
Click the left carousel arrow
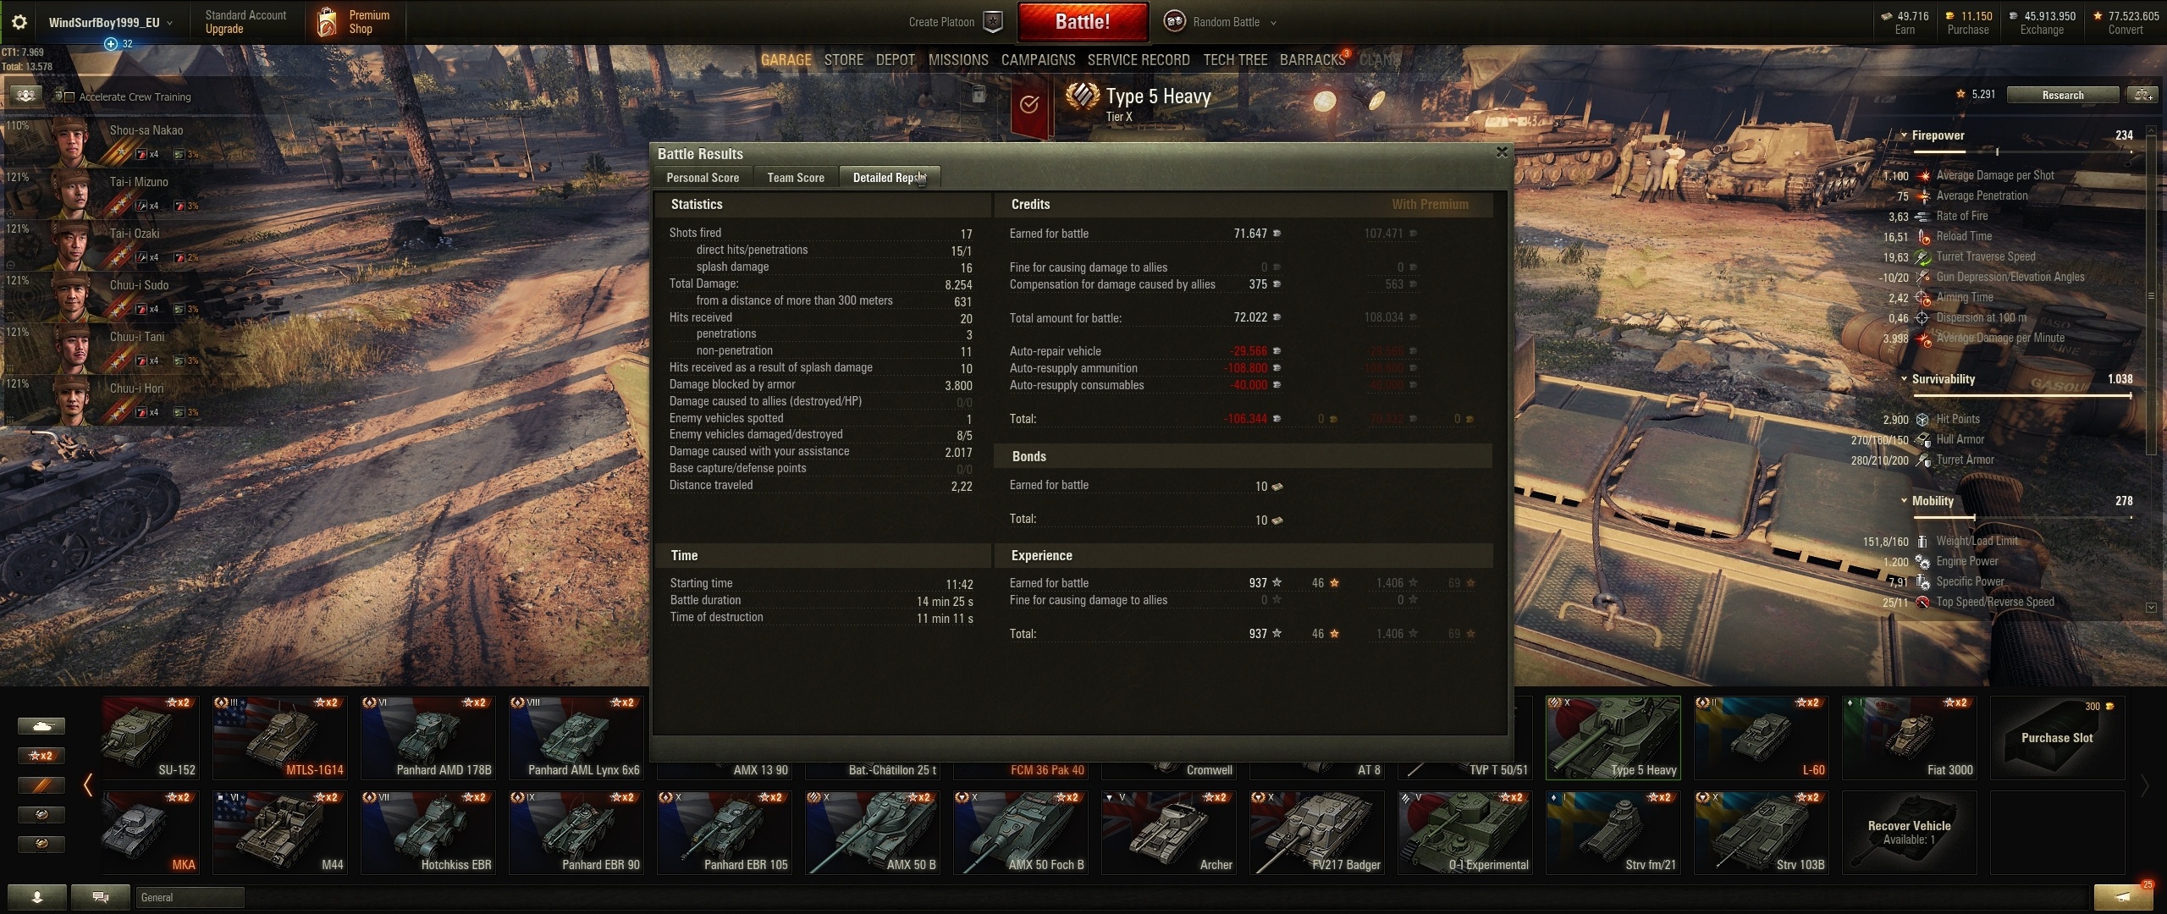point(88,785)
